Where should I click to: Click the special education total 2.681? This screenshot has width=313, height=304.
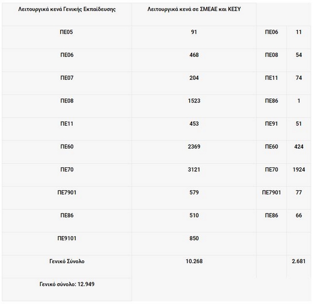point(299,261)
